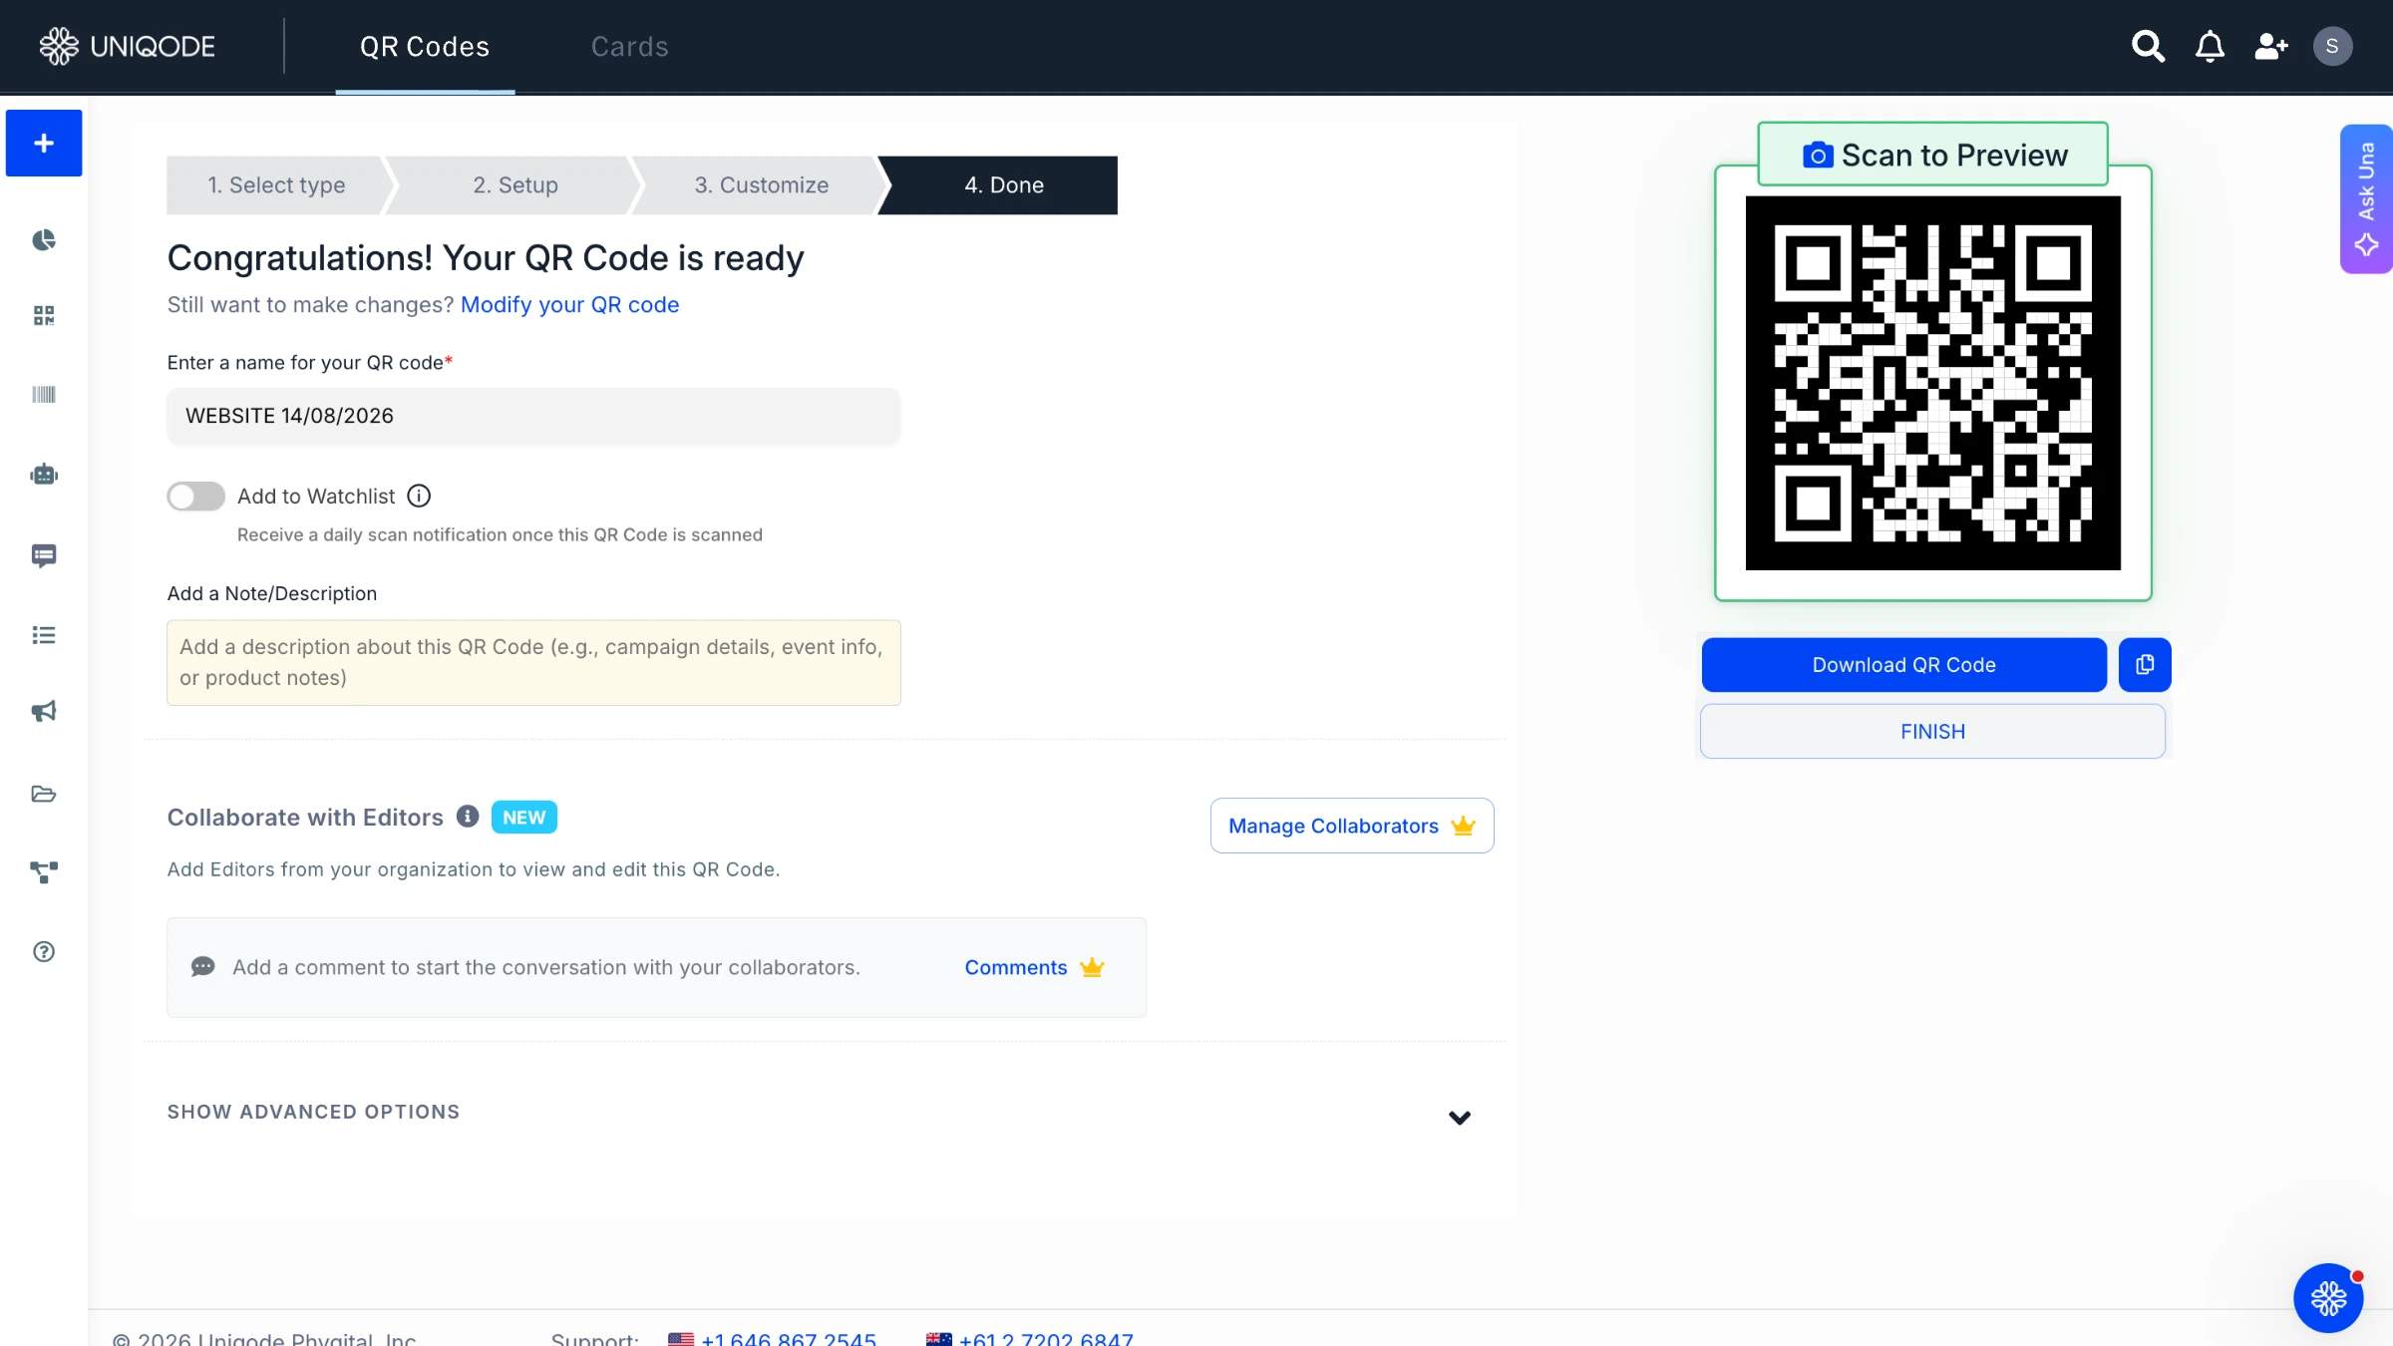Screen dimensions: 2393x1346
Task: Click the add user icon
Action: click(x=2271, y=46)
